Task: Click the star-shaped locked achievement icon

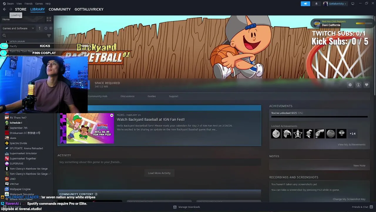Action: tap(298, 134)
